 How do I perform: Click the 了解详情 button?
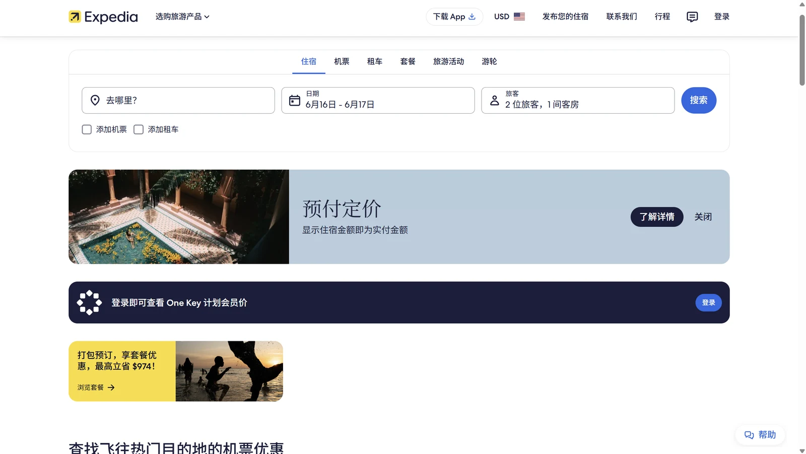pyautogui.click(x=657, y=217)
